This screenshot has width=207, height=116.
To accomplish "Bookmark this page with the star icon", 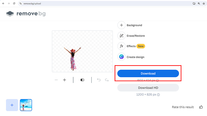I will [x=204, y=4].
